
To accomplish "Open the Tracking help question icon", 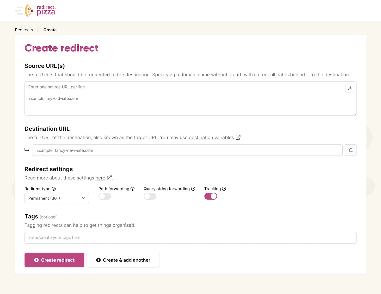I will click(224, 189).
